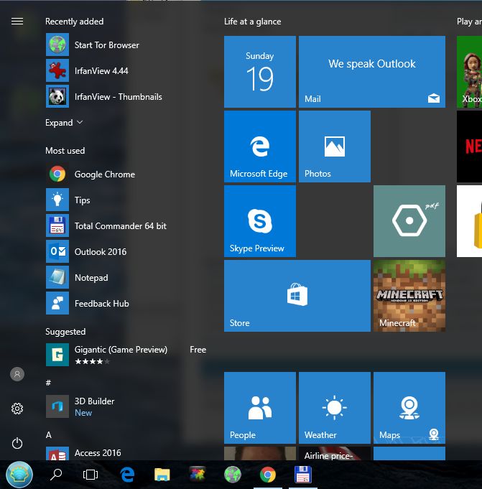
Task: Open the hamburger menu at top left
Action: [x=17, y=22]
